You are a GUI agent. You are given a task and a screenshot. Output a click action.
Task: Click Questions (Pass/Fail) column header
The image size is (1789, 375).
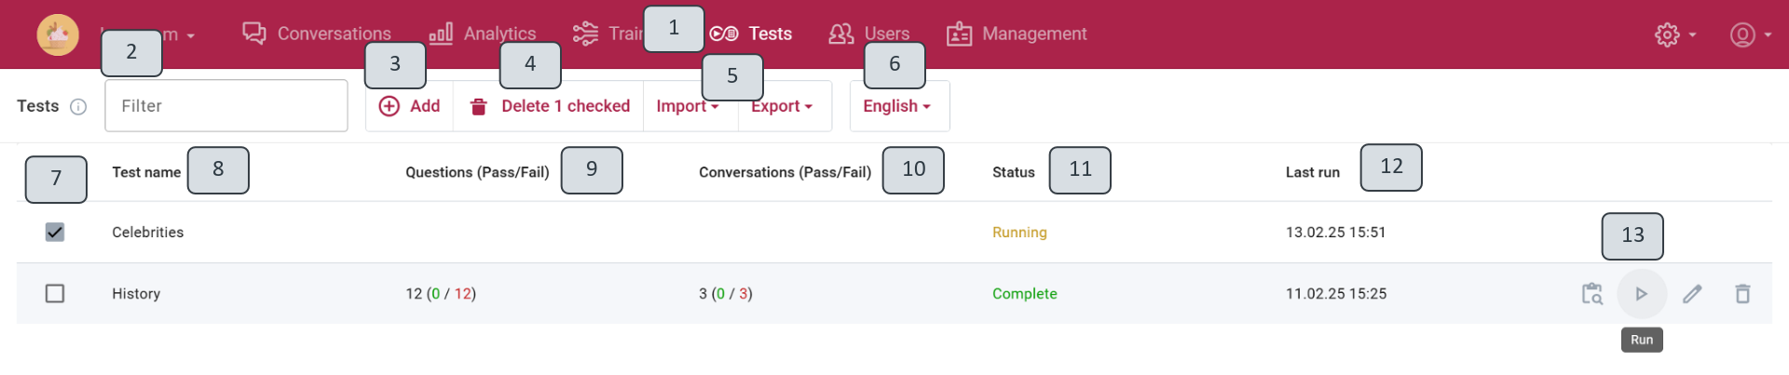tap(477, 172)
